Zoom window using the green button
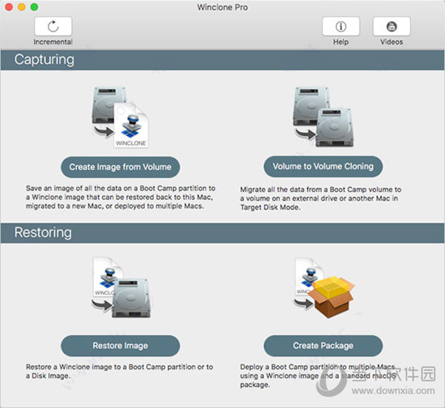Screen dimensions: 445x408 click(34, 6)
